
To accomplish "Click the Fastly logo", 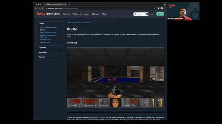I will tap(41, 14).
